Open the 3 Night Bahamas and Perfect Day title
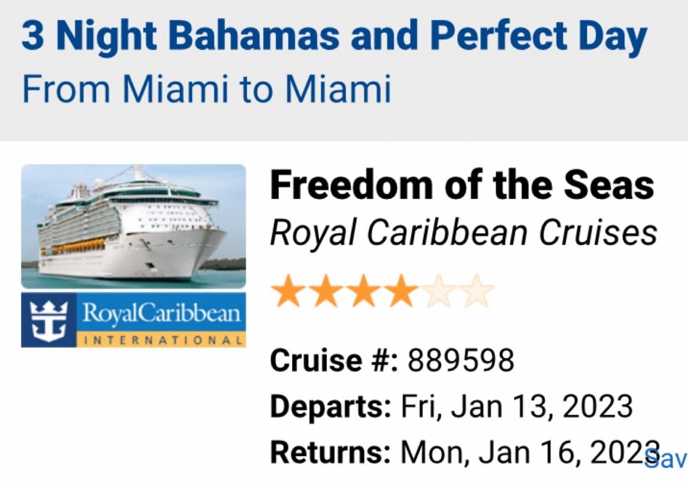 click(335, 37)
